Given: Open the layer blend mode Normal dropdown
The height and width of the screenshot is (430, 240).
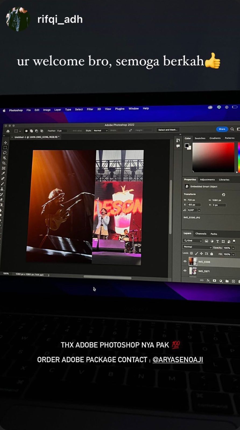Looking at the screenshot, I should pyautogui.click(x=197, y=247).
